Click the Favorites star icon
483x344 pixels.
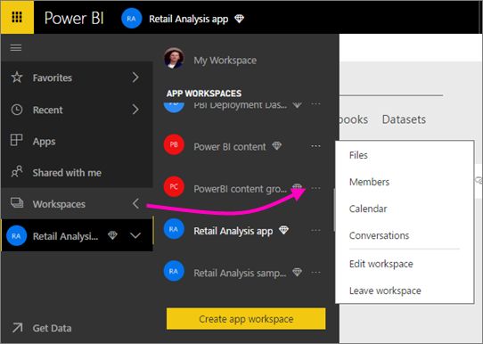[17, 78]
